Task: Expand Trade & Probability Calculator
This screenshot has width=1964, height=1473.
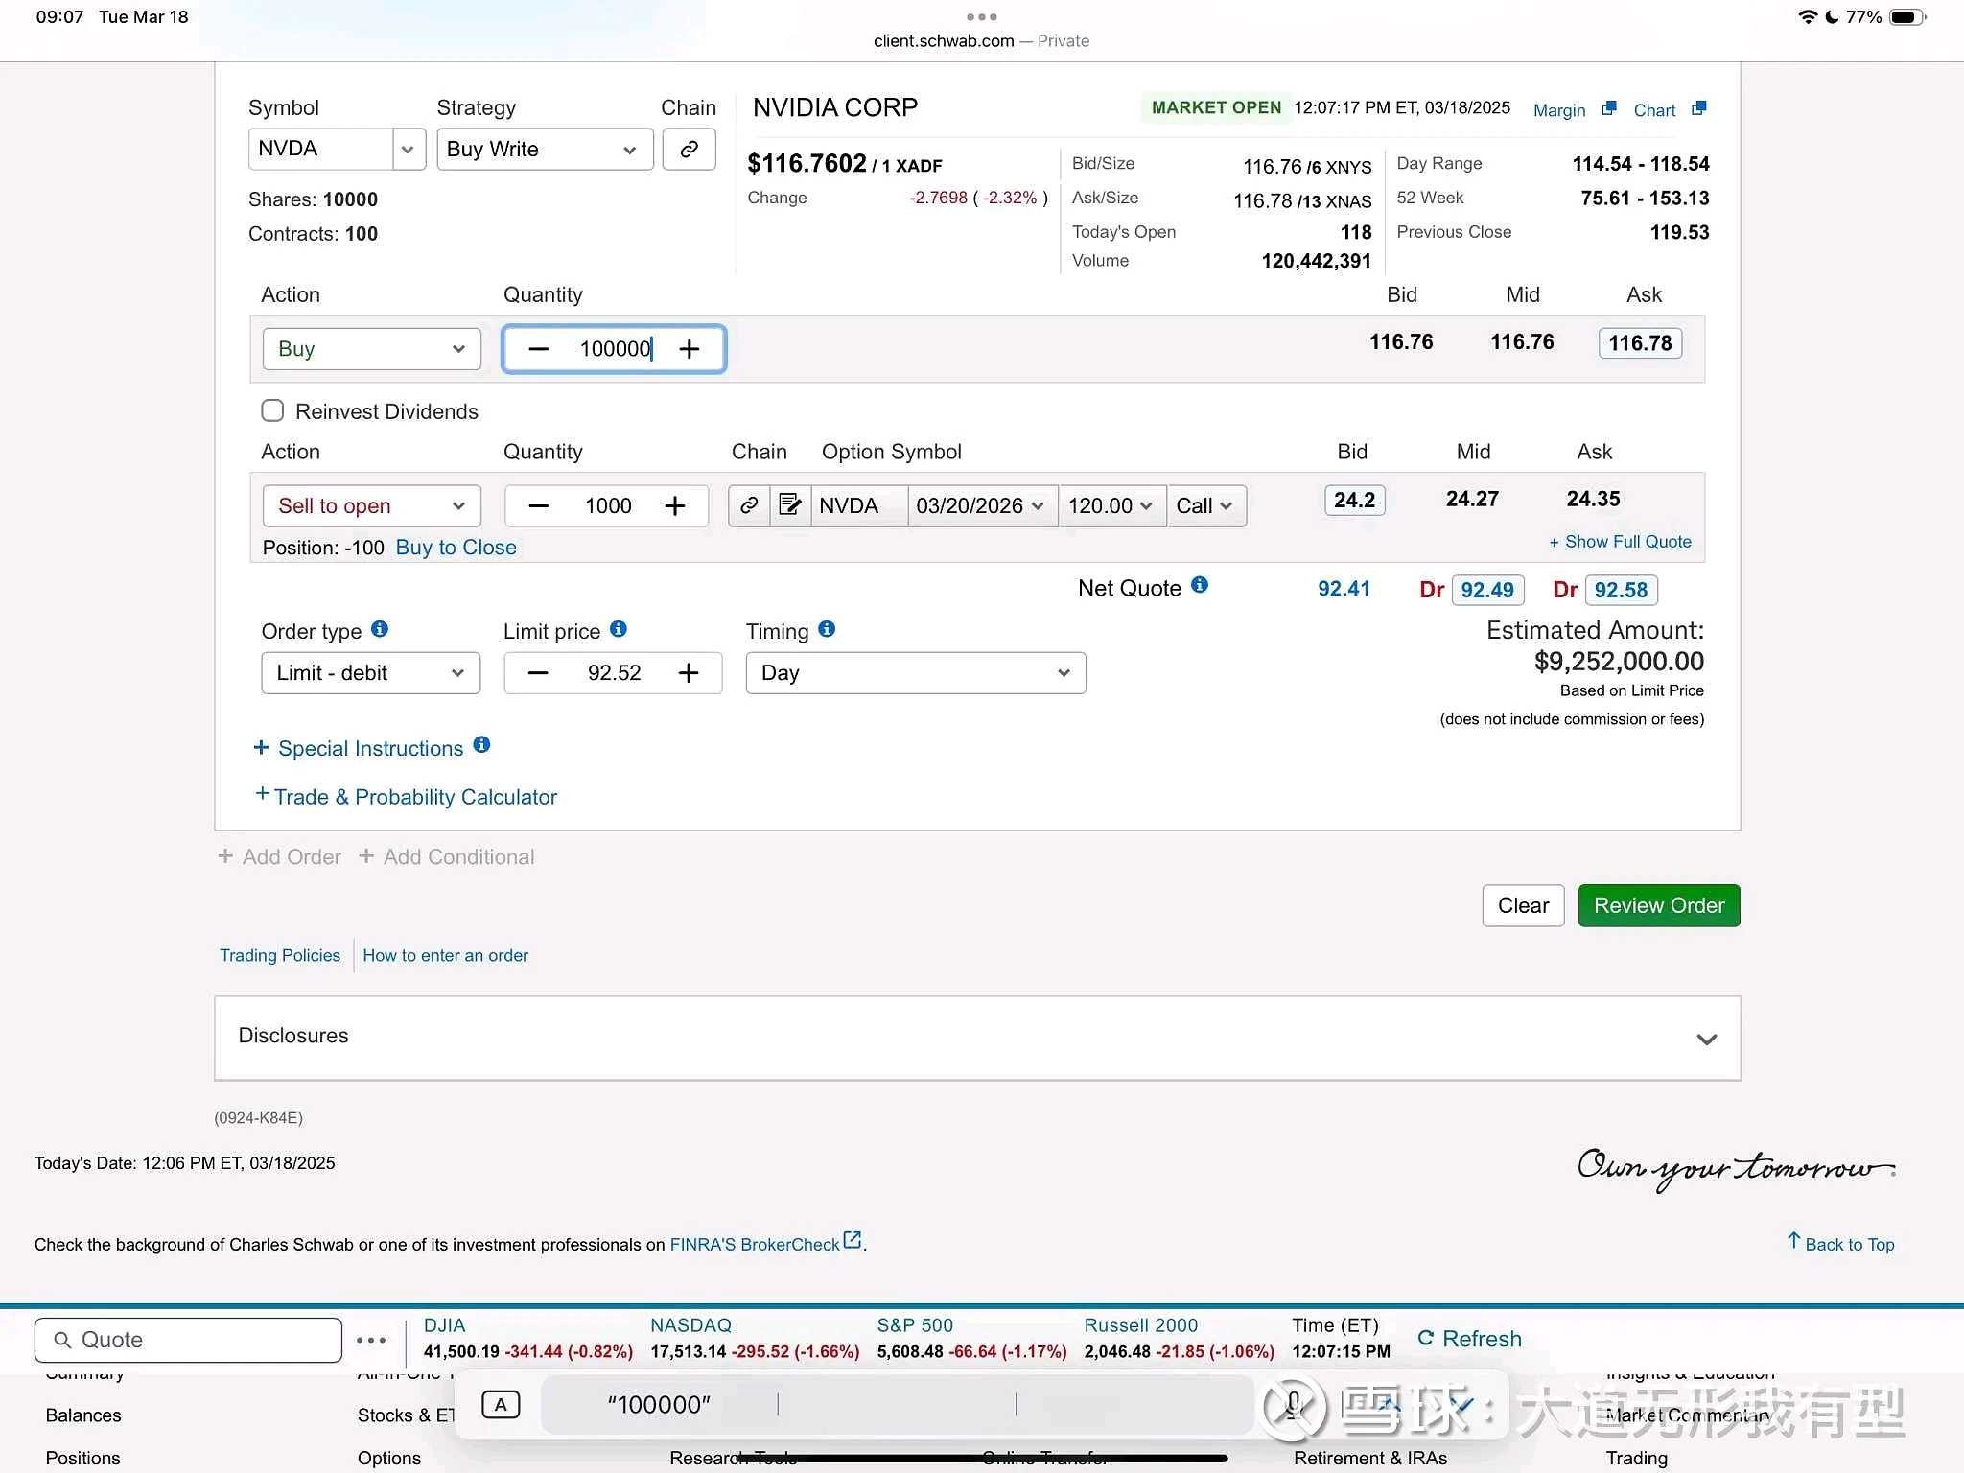Action: click(406, 796)
